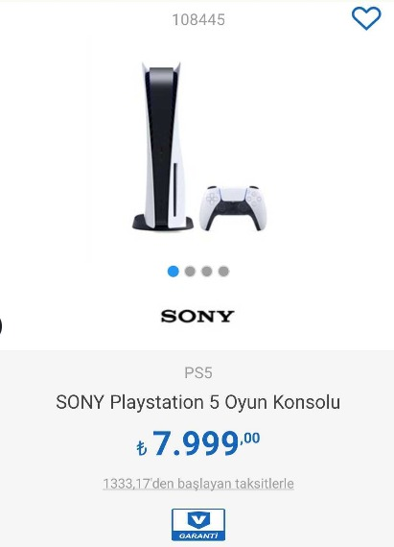
Task: Open the Garanti warranty badge
Action: click(197, 525)
